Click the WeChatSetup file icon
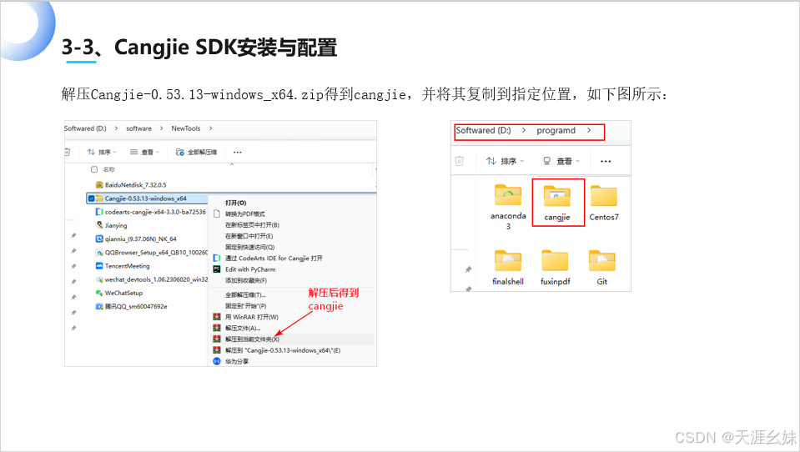The image size is (800, 452). tap(99, 293)
